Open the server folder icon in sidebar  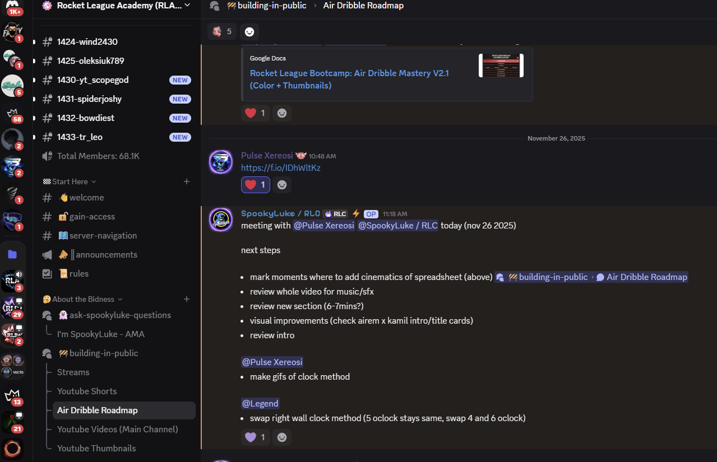[x=12, y=254]
